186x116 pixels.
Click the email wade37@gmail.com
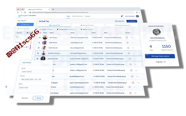(77, 43)
